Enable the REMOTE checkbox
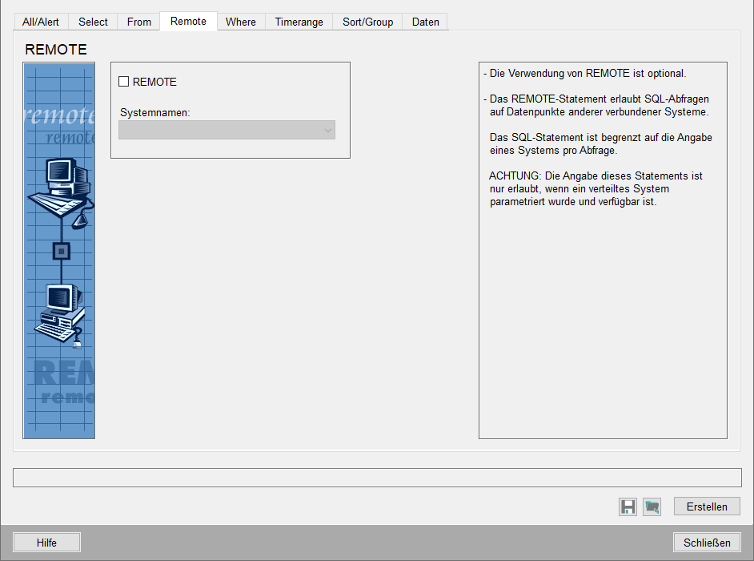This screenshot has height=561, width=754. (123, 82)
